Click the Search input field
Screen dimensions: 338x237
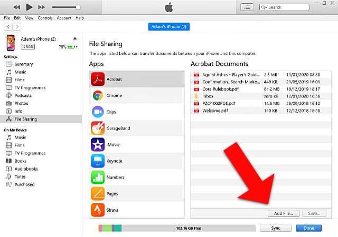point(284,7)
